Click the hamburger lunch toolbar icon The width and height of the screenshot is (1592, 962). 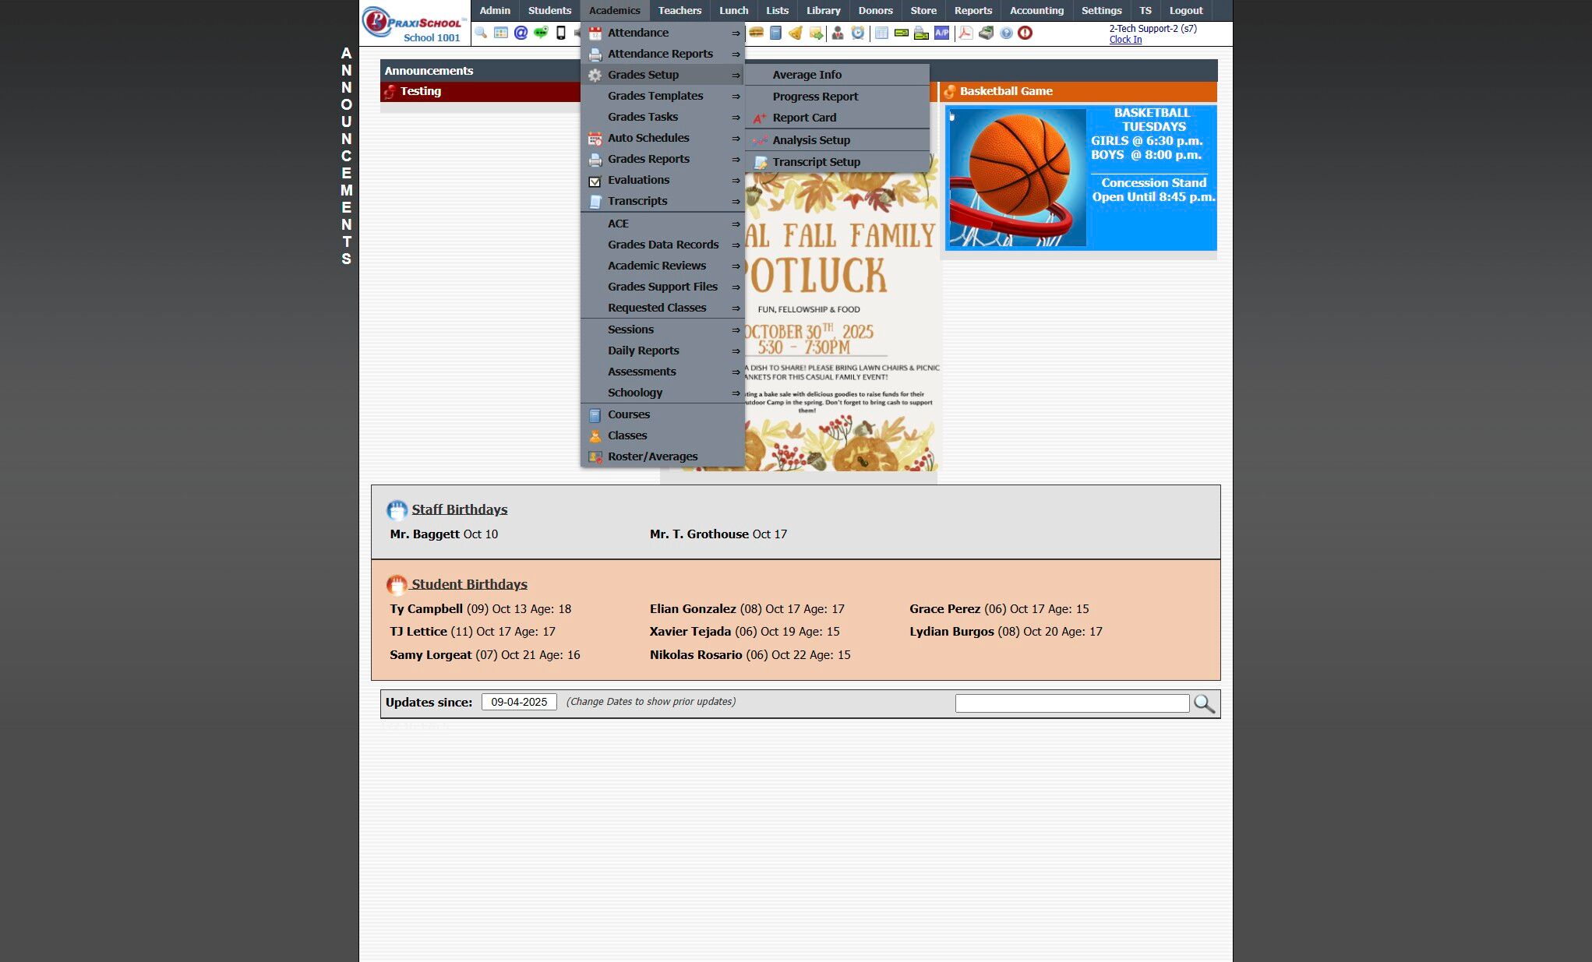pyautogui.click(x=756, y=33)
